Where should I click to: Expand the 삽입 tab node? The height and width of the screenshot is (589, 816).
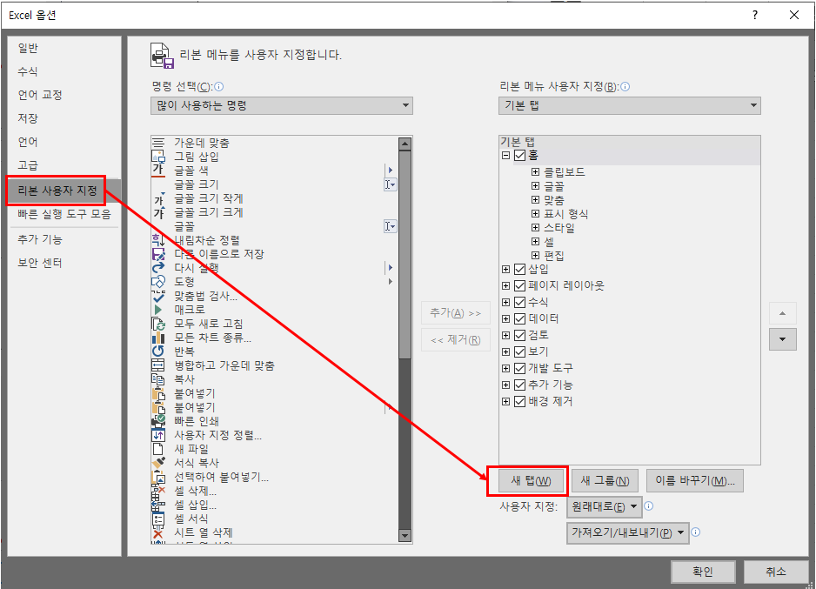click(505, 269)
